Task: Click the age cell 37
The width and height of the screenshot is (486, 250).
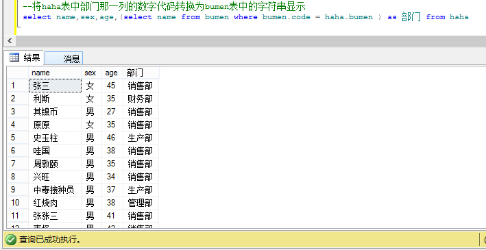Action: tap(112, 190)
